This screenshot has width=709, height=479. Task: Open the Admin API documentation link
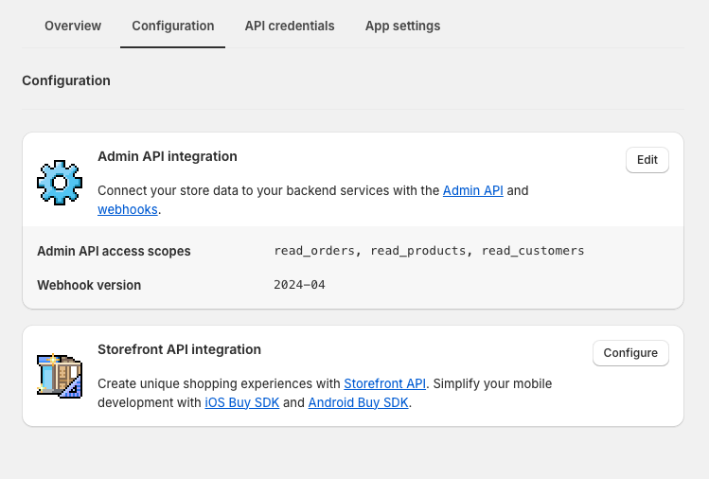[x=473, y=190]
